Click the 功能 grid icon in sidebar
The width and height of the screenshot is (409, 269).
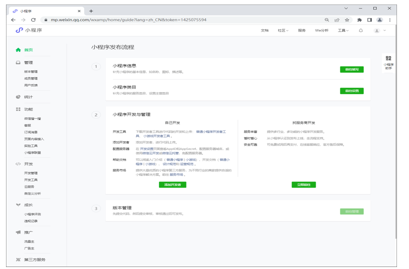tap(18, 109)
